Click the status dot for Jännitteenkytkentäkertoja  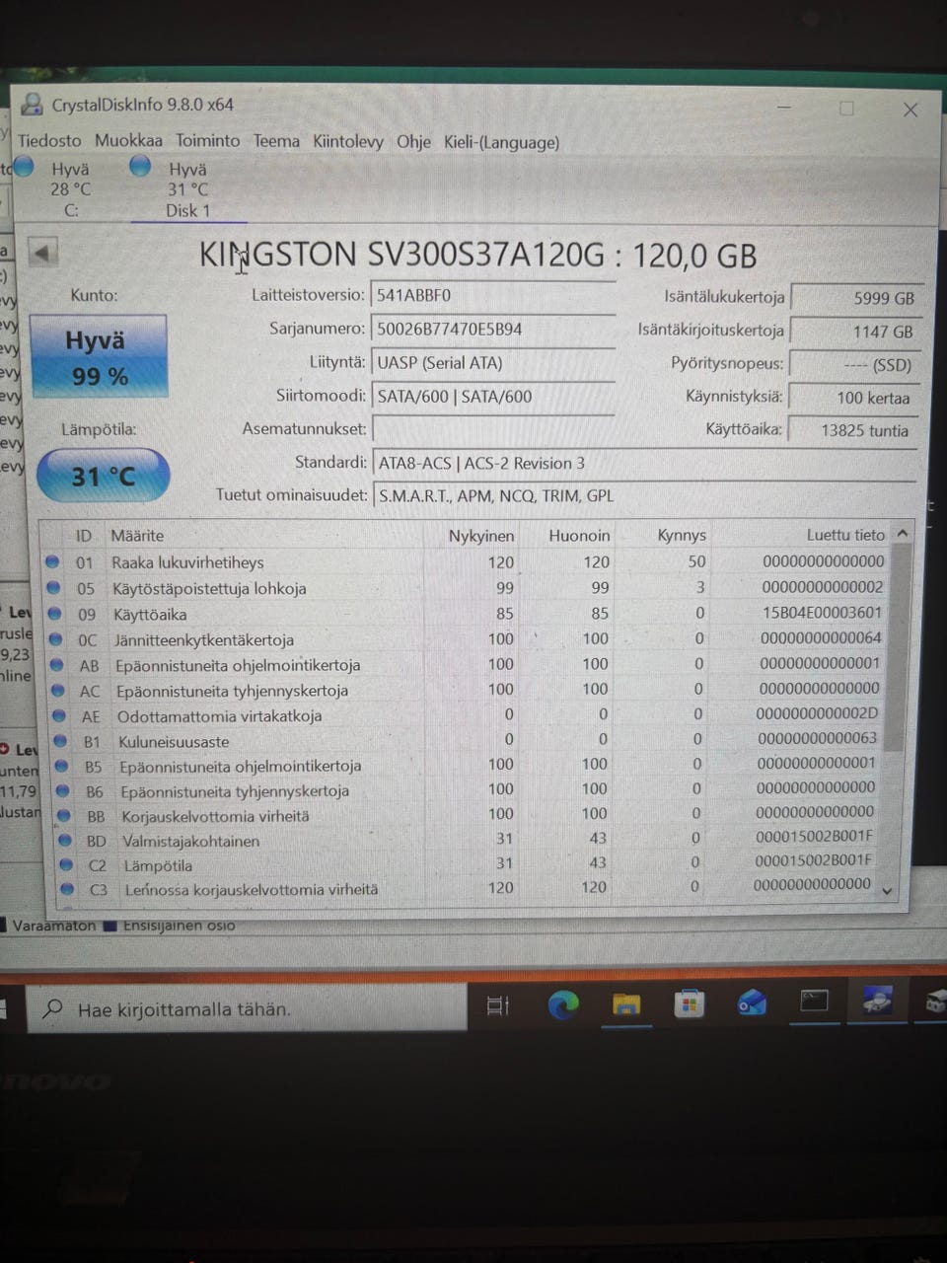click(x=55, y=639)
